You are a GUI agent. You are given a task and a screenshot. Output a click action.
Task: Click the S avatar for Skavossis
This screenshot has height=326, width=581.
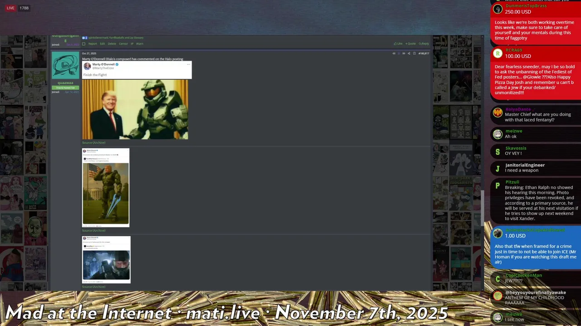tap(498, 151)
